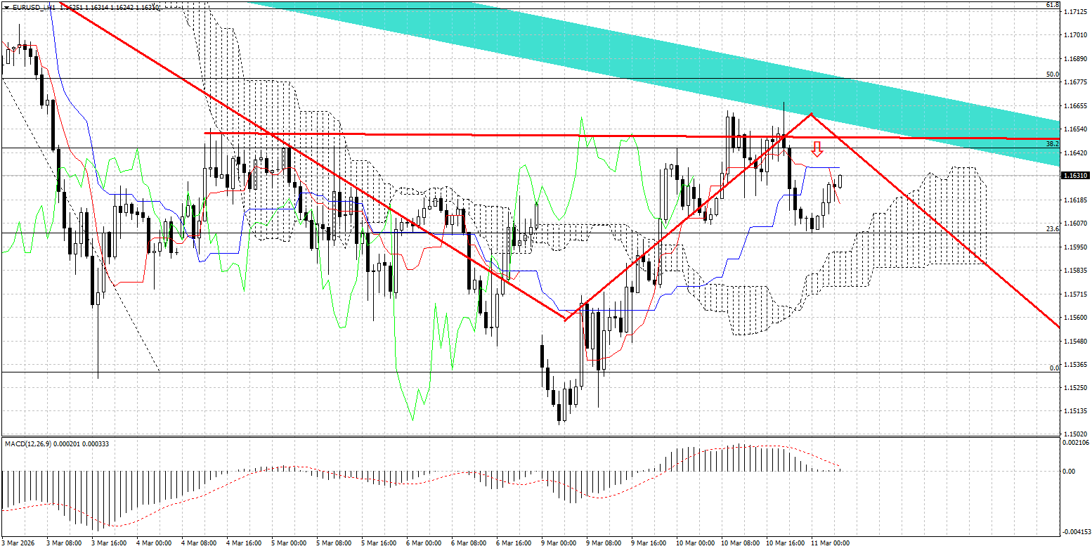Click the 10 Mar 00:00 time label
Viewport: 1092px width, 551px height.
tap(694, 543)
